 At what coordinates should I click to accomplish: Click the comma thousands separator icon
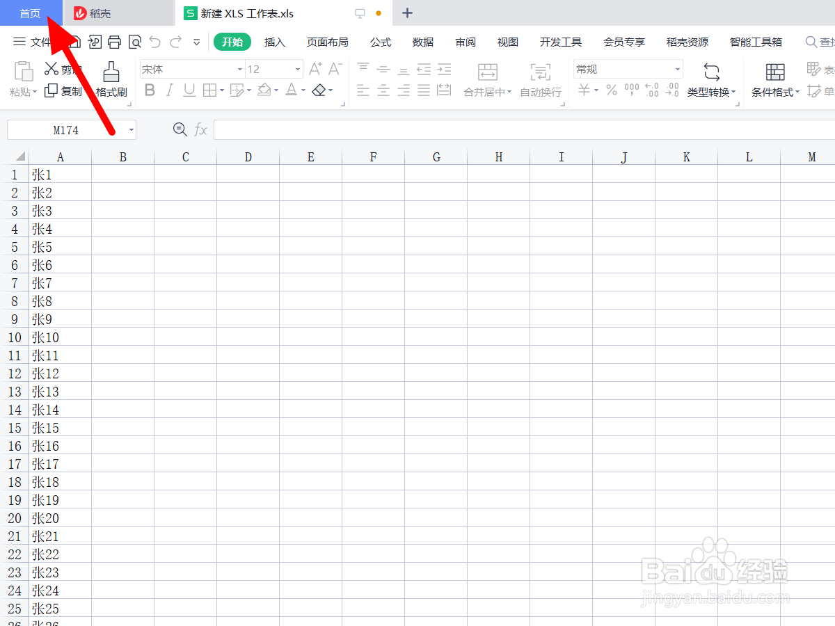[x=630, y=90]
